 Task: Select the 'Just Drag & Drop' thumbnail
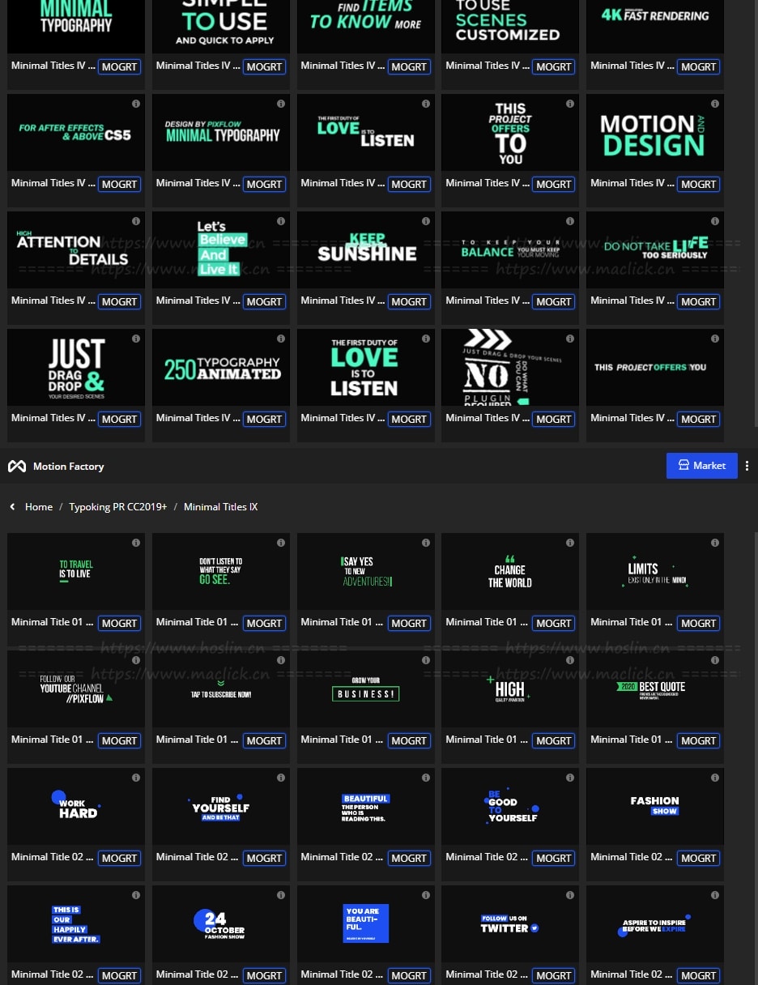76,367
